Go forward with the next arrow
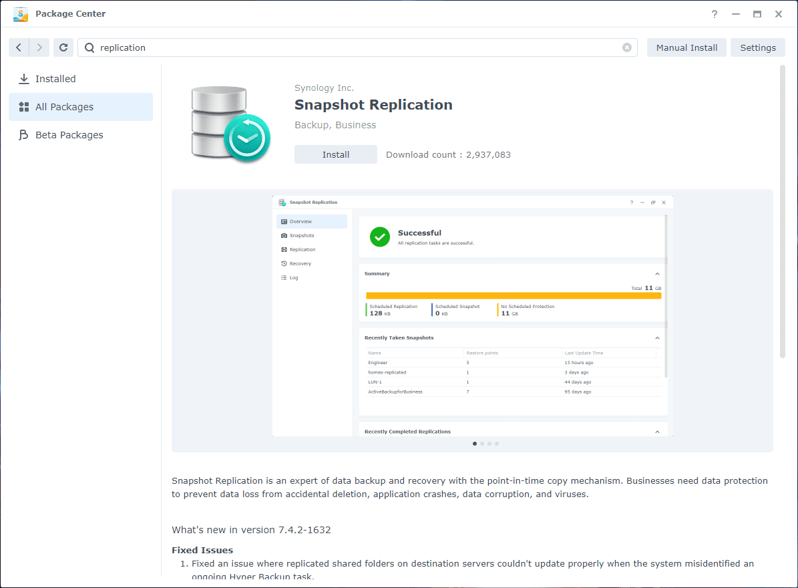 tap(39, 47)
